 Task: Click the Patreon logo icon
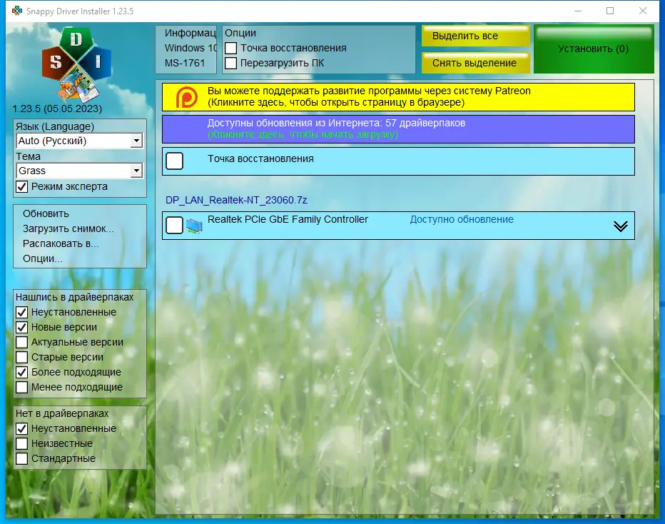click(x=187, y=97)
